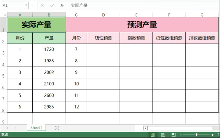Select row 1 header
Image resolution: width=220 pixels, height=138 pixels.
pos(4,25)
